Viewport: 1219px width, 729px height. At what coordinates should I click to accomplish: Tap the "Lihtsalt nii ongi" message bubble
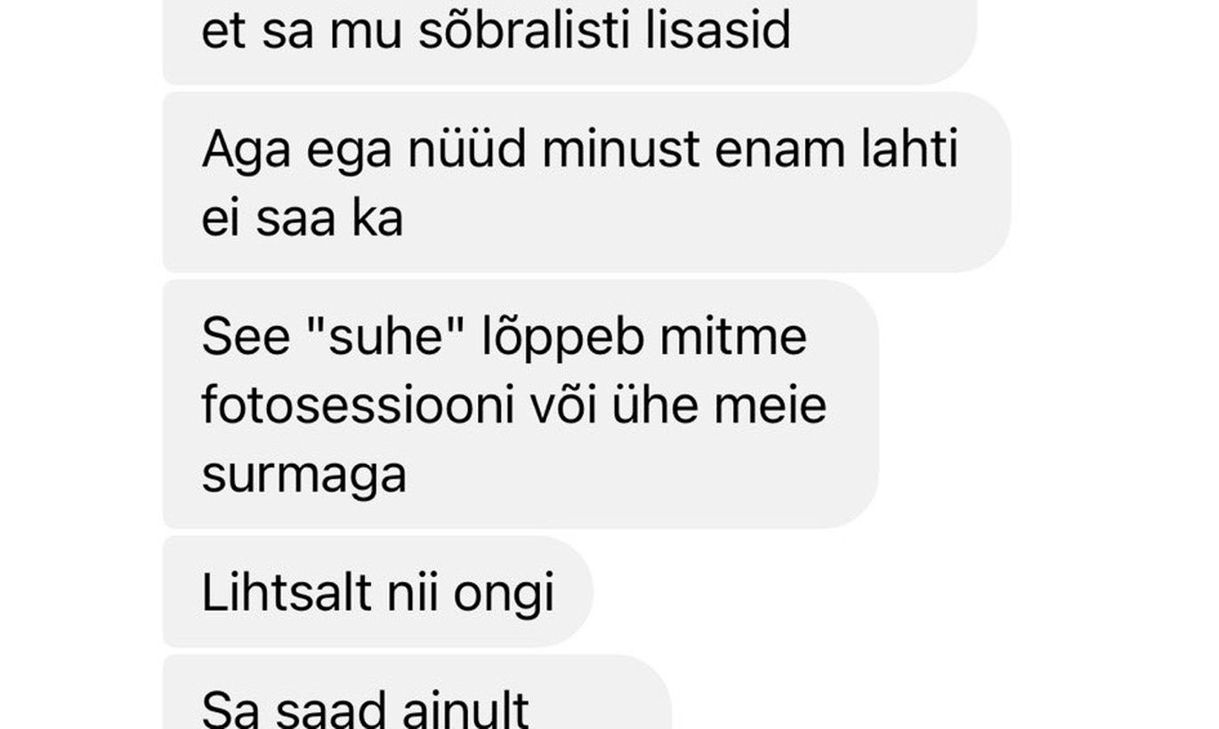pyautogui.click(x=378, y=592)
